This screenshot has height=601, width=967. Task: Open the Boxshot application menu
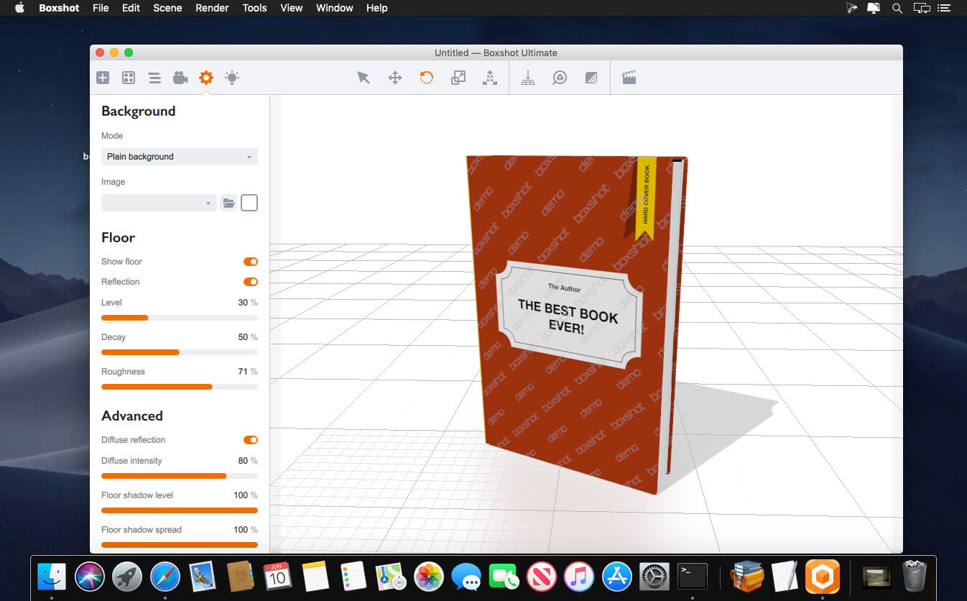60,8
